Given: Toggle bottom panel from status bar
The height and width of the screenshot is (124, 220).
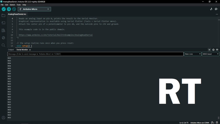Looking at the screenshot, I should [217, 123].
